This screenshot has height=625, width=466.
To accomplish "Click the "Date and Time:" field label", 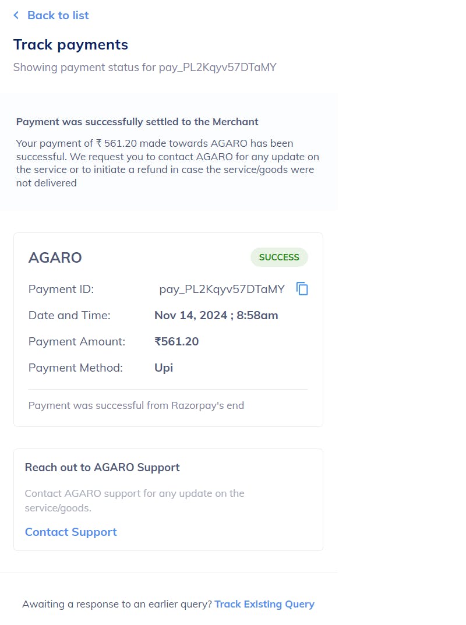I will 69,315.
